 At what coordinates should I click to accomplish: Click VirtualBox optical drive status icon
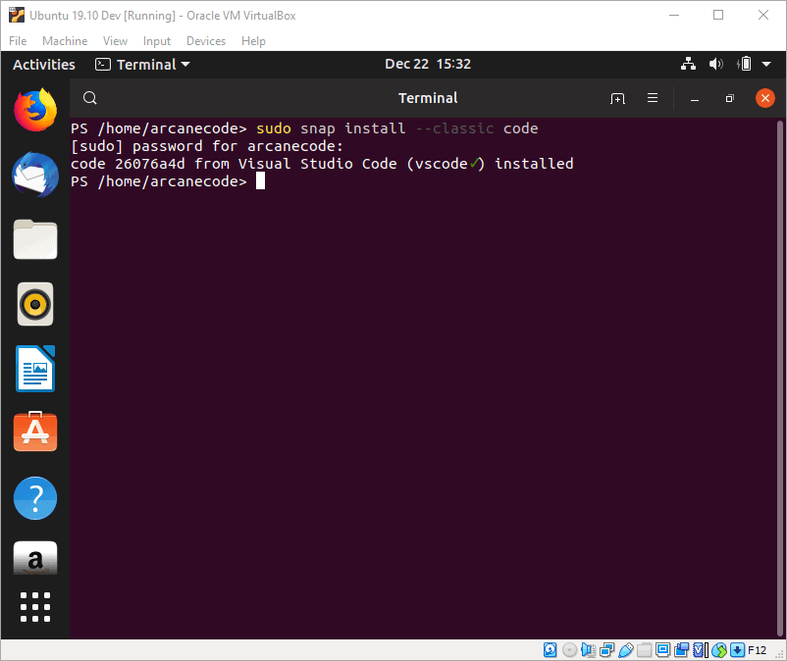point(569,650)
